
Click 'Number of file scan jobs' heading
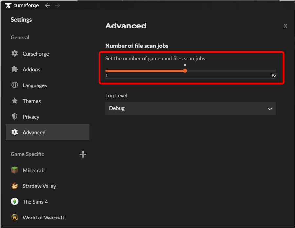pyautogui.click(x=137, y=46)
